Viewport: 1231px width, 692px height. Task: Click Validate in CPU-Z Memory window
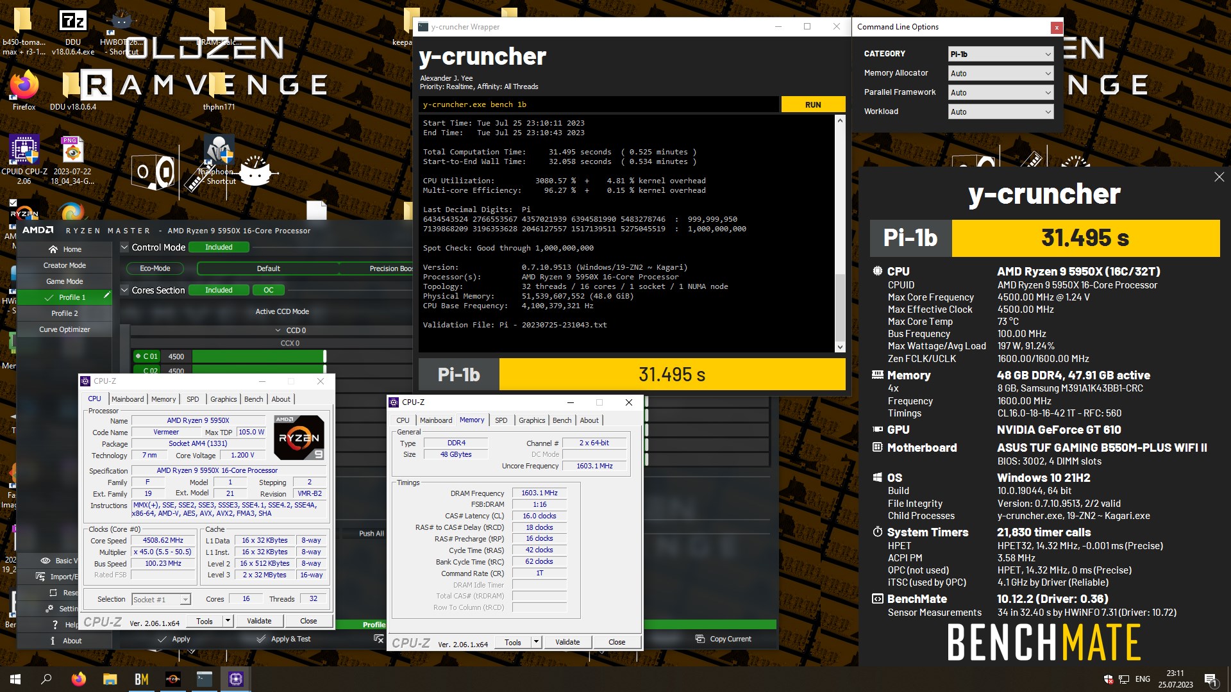coord(567,642)
